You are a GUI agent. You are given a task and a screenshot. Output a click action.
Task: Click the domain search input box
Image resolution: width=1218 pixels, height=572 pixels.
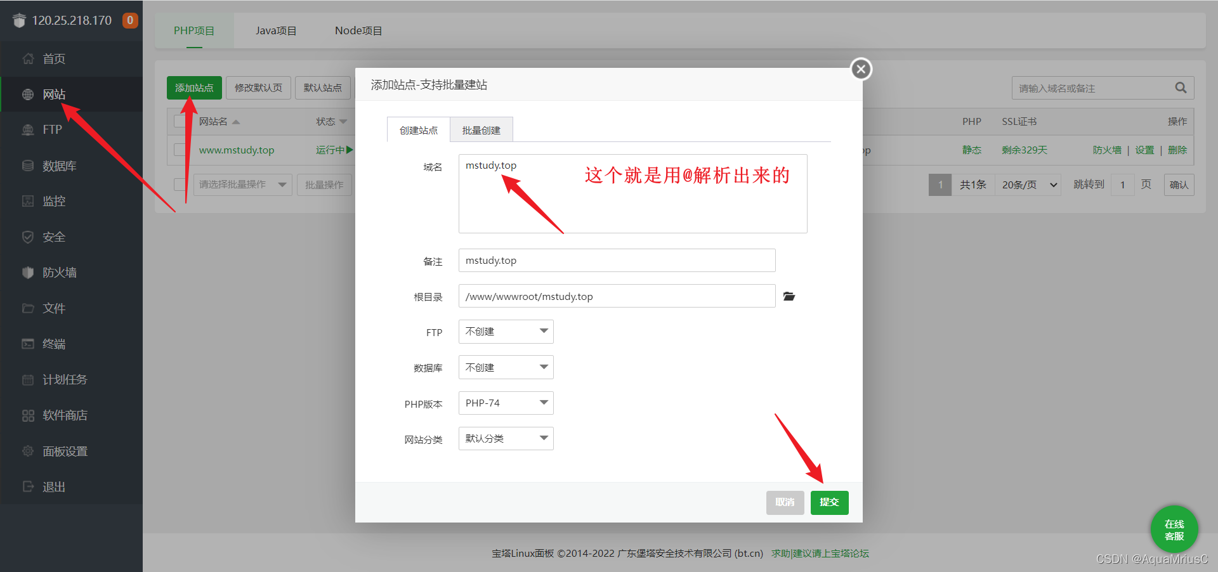point(1103,88)
